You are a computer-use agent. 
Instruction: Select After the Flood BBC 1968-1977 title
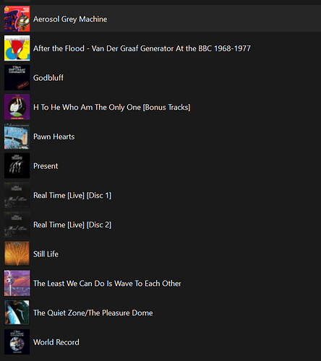click(x=142, y=48)
